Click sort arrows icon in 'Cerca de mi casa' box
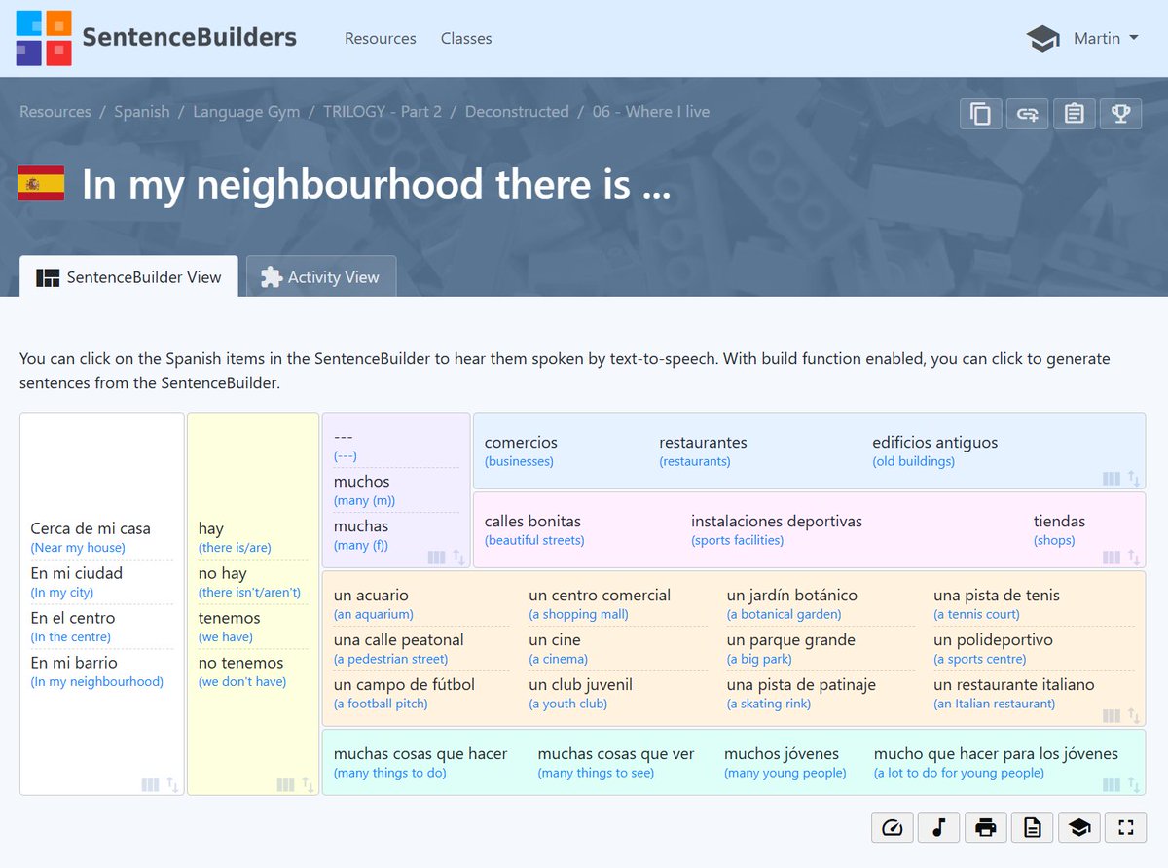 coord(172,784)
